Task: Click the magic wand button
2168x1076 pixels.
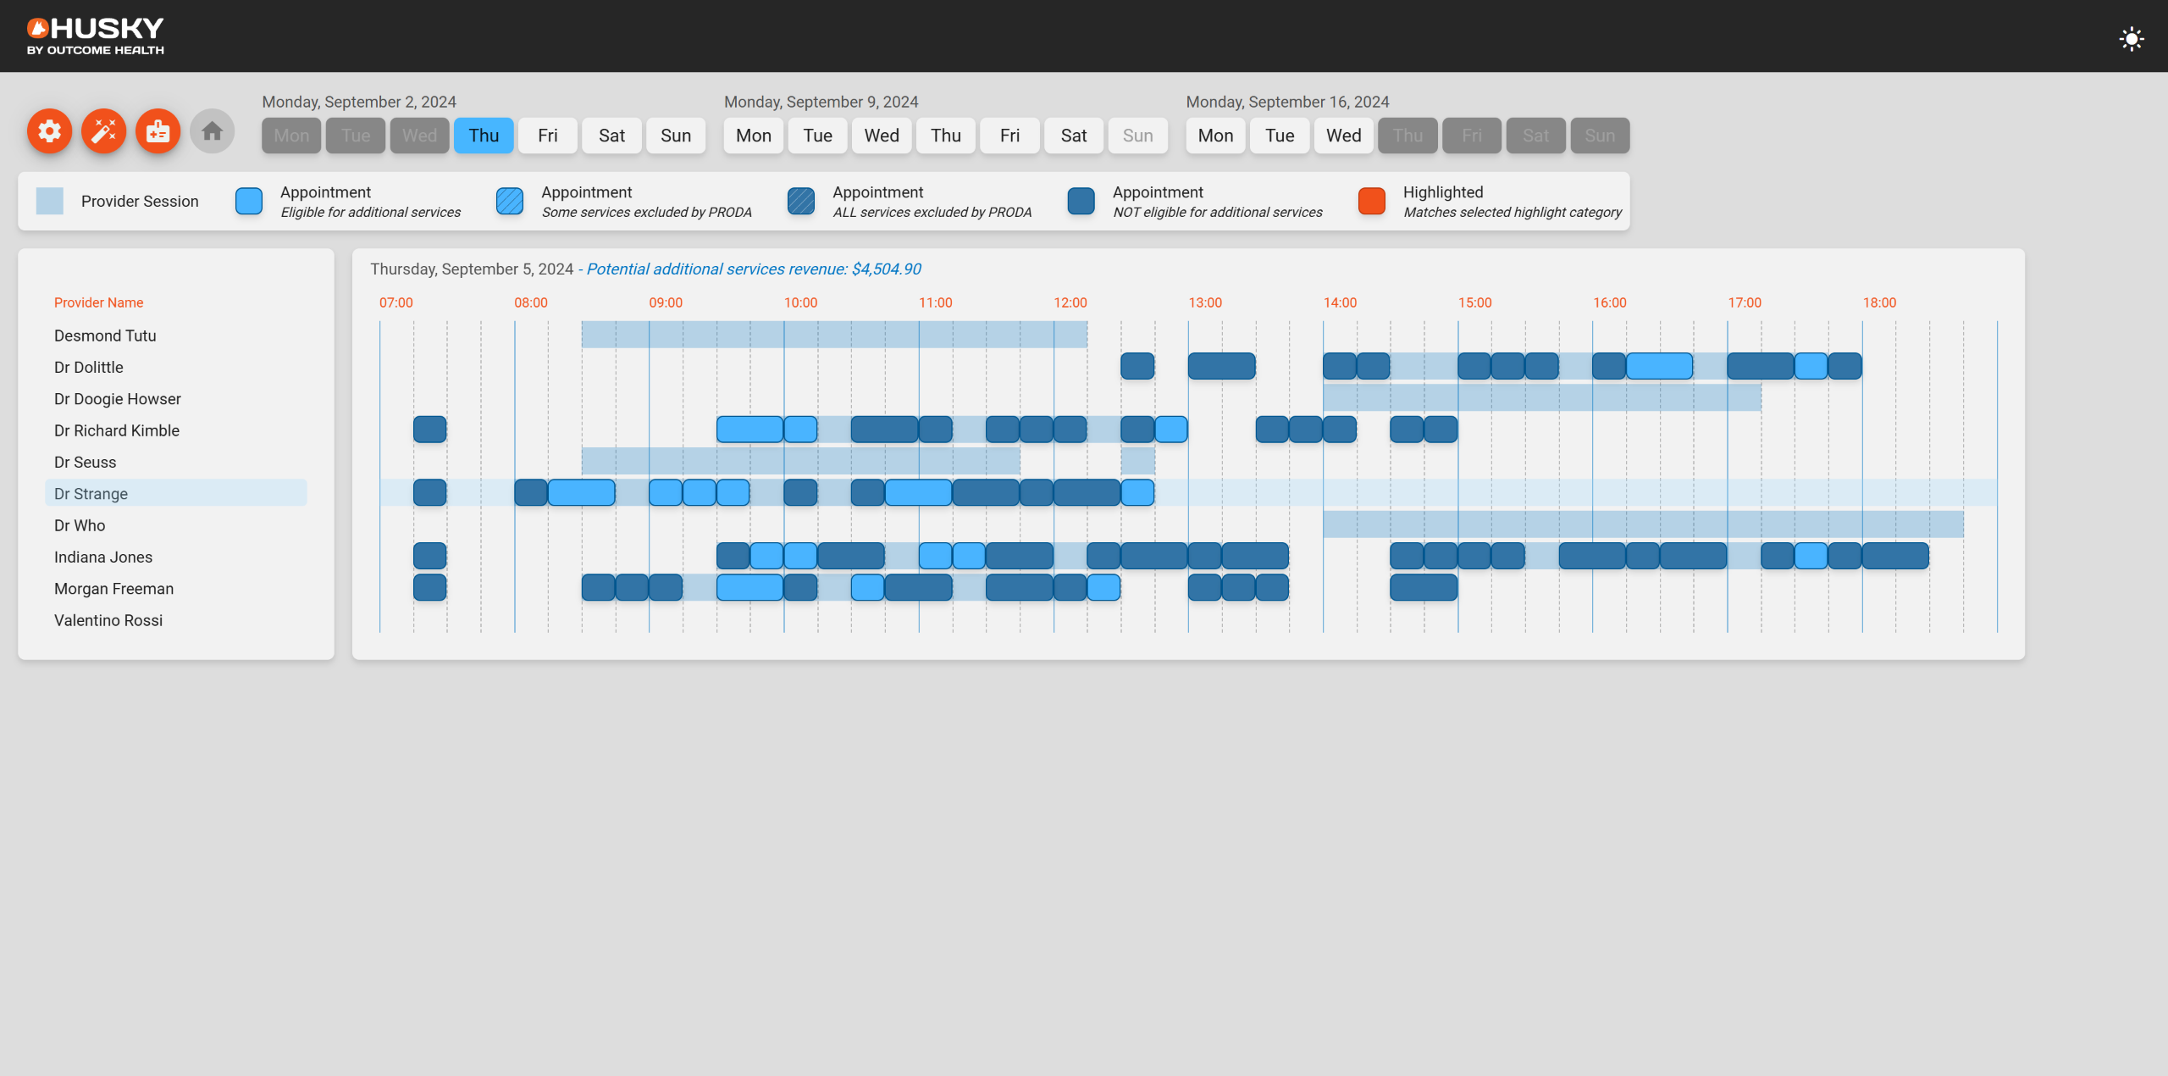Action: [x=104, y=131]
